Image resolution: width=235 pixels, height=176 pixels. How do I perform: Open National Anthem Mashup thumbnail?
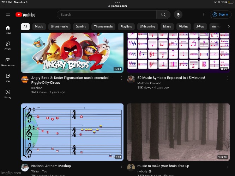pyautogui.click(x=72, y=132)
